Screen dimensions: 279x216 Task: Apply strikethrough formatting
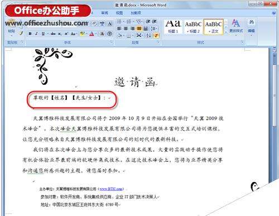pyautogui.click(x=53, y=33)
